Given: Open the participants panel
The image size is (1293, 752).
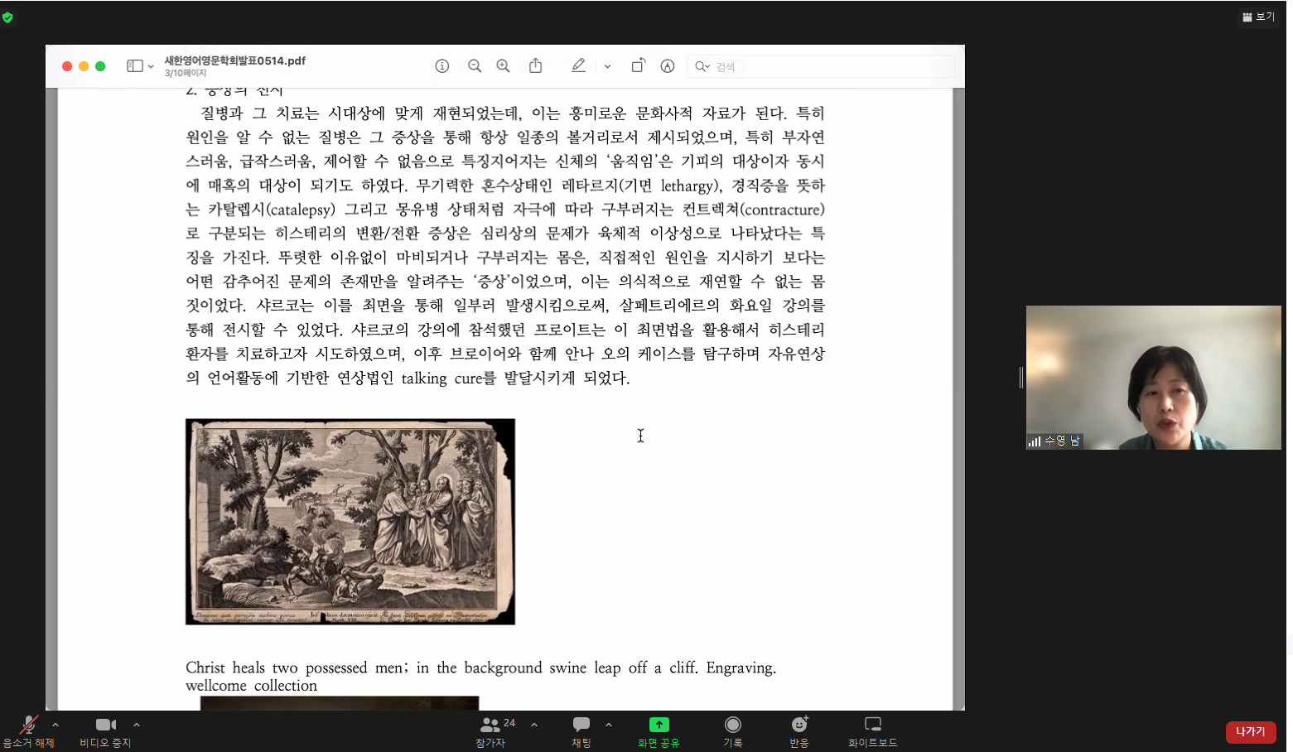Looking at the screenshot, I should (490, 730).
